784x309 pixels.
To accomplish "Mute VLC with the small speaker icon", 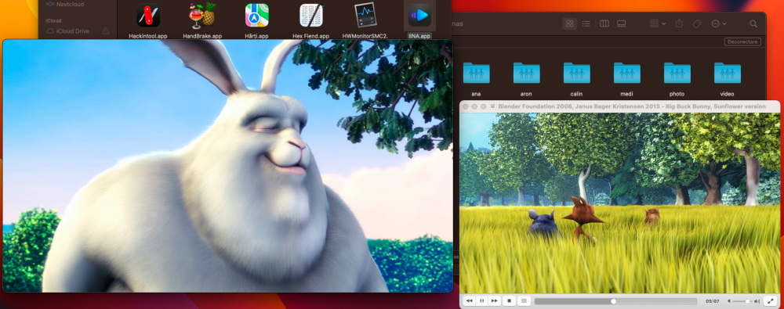I will [729, 301].
